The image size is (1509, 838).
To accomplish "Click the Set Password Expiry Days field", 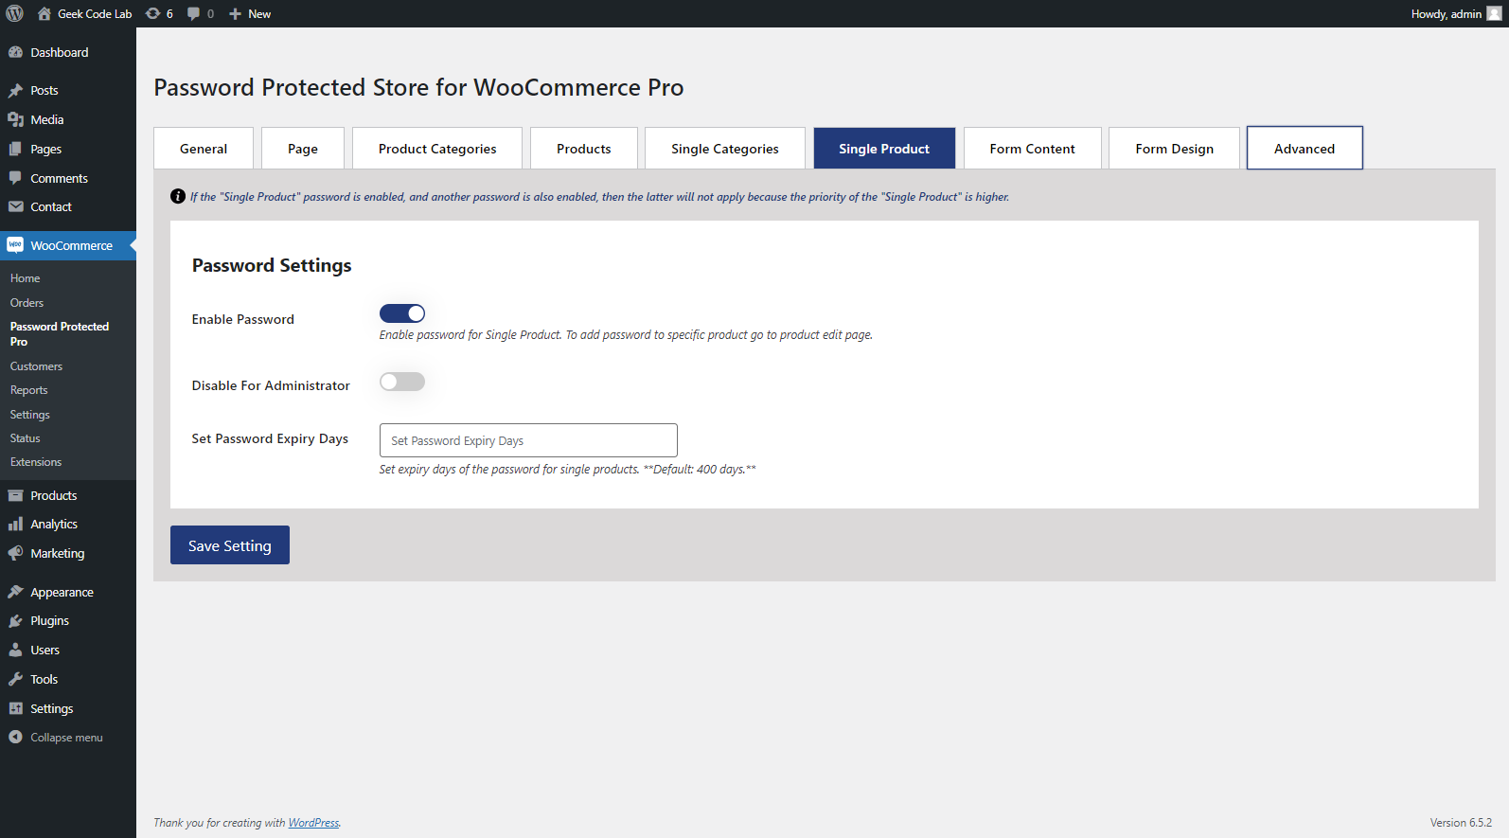I will (528, 440).
